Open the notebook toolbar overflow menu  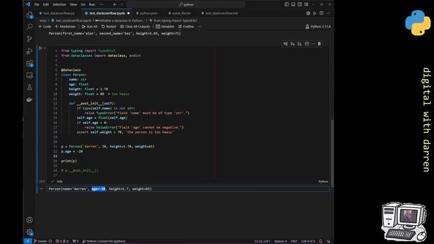(199, 26)
